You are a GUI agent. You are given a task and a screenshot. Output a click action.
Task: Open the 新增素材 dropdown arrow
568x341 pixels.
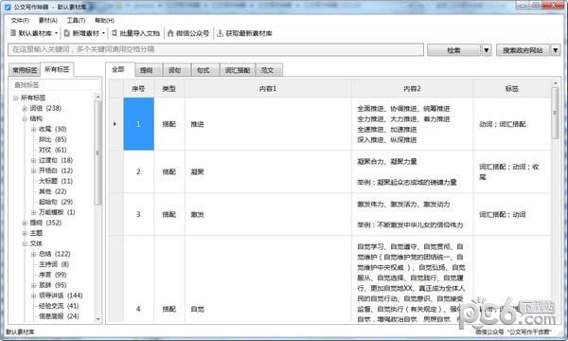pyautogui.click(x=103, y=33)
